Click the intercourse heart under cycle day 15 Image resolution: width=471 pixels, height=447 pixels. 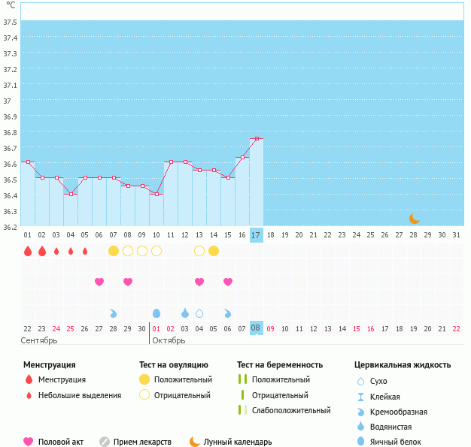(x=228, y=282)
